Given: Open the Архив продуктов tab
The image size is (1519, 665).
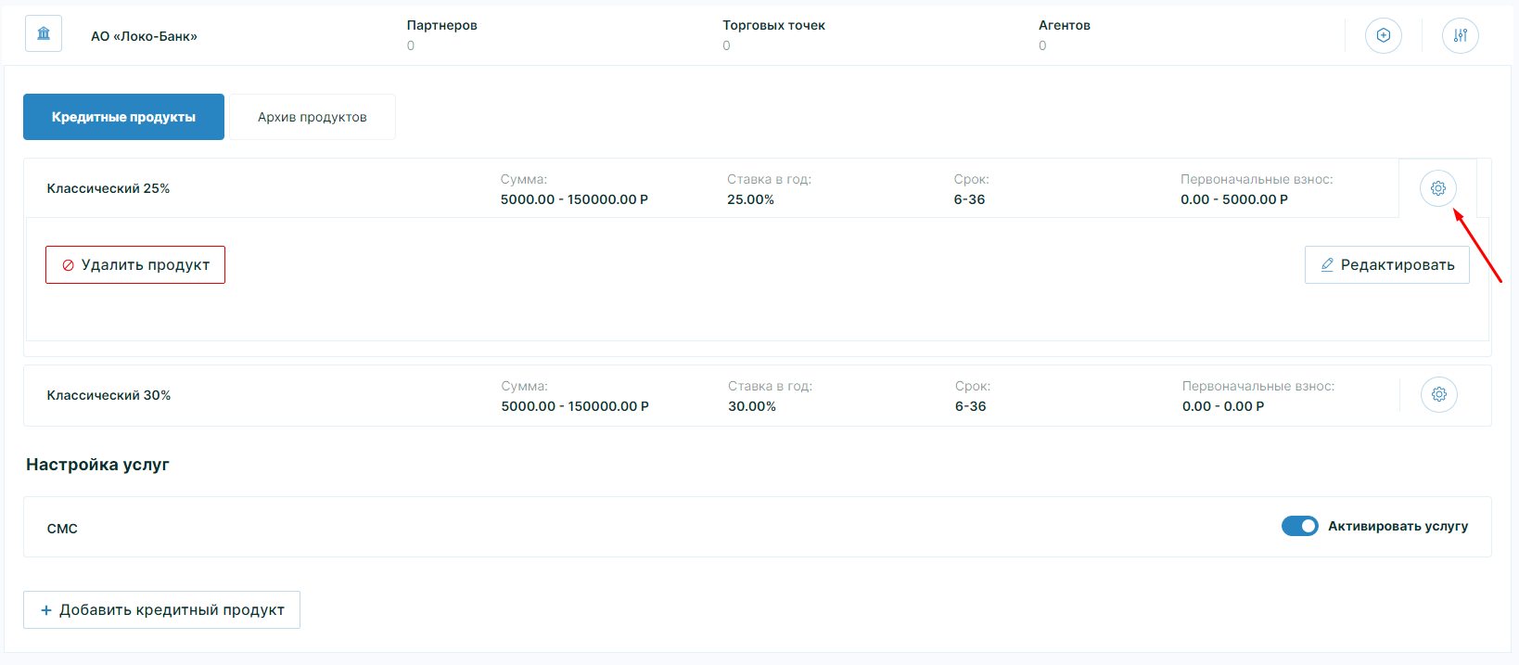Looking at the screenshot, I should (x=313, y=117).
